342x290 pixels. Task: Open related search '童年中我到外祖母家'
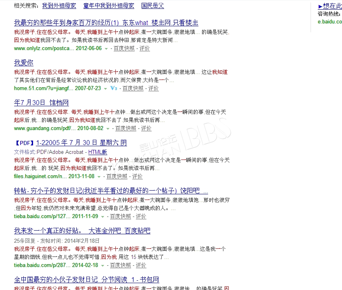pos(109,6)
